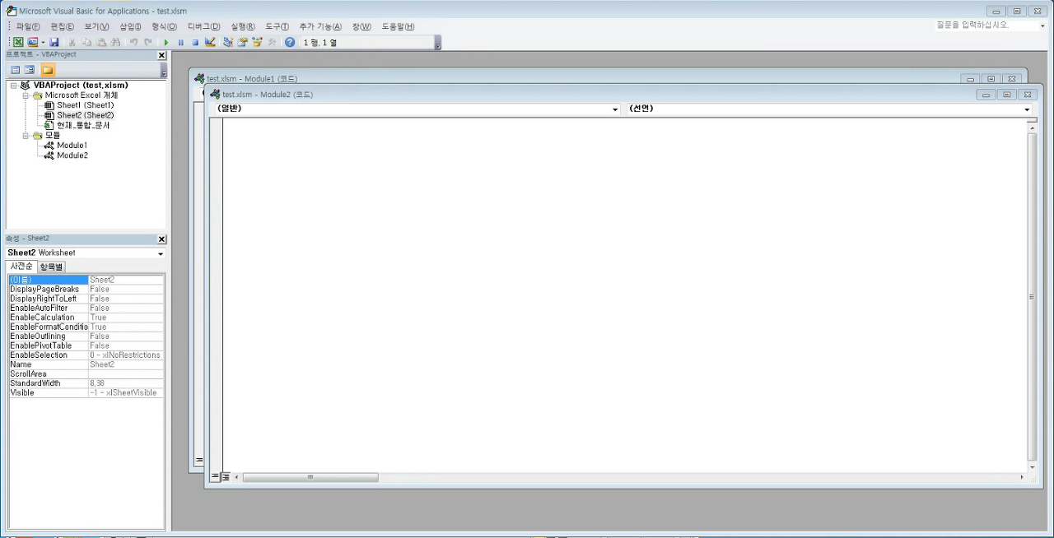The image size is (1054, 538).
Task: Select Module2 in project tree
Action: [72, 155]
